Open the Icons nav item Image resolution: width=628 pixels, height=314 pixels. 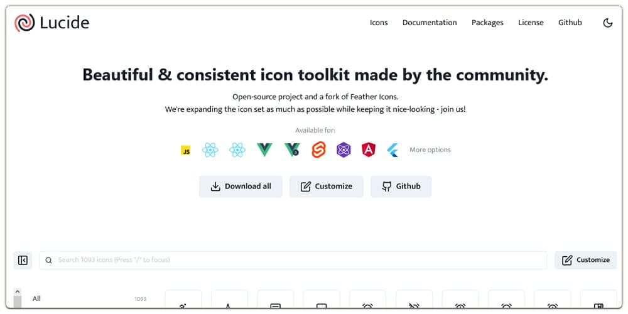(x=379, y=23)
